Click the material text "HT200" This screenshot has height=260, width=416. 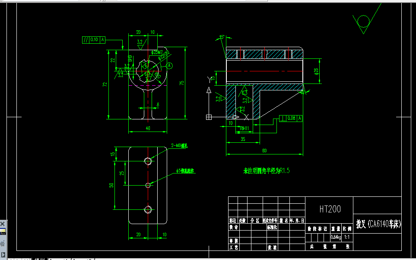click(x=330, y=209)
